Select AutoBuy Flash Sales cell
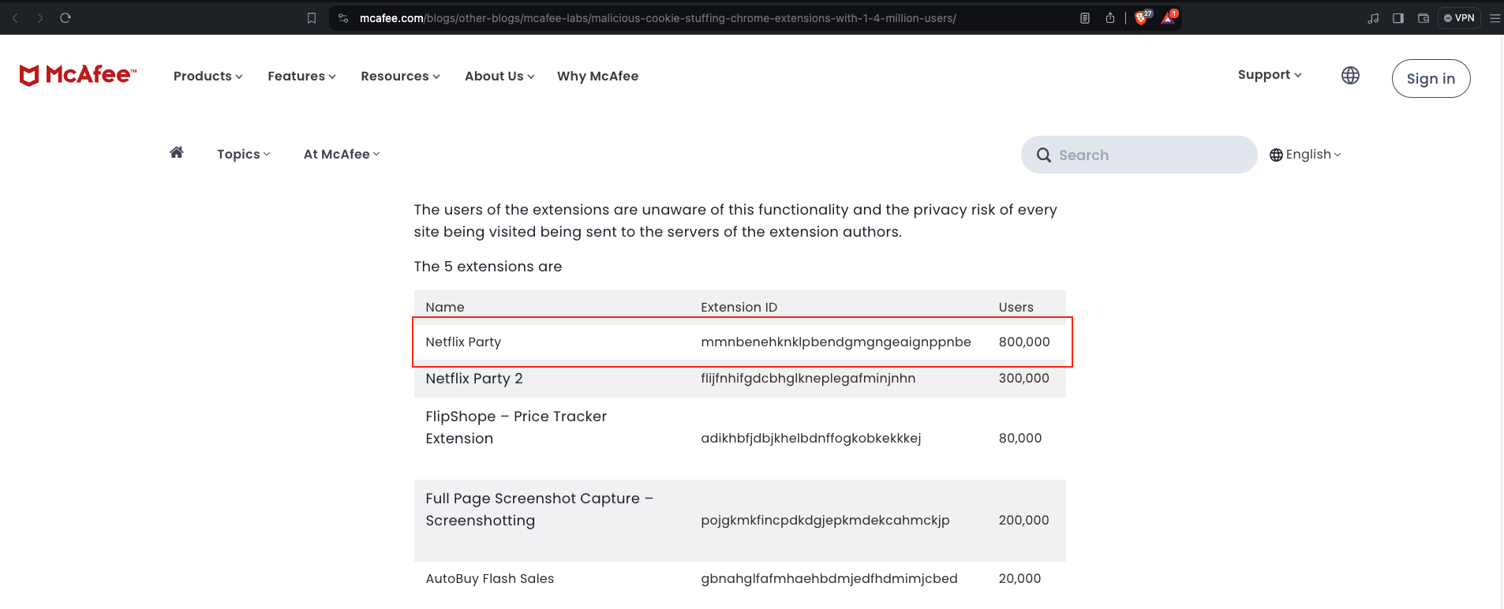 [x=490, y=579]
